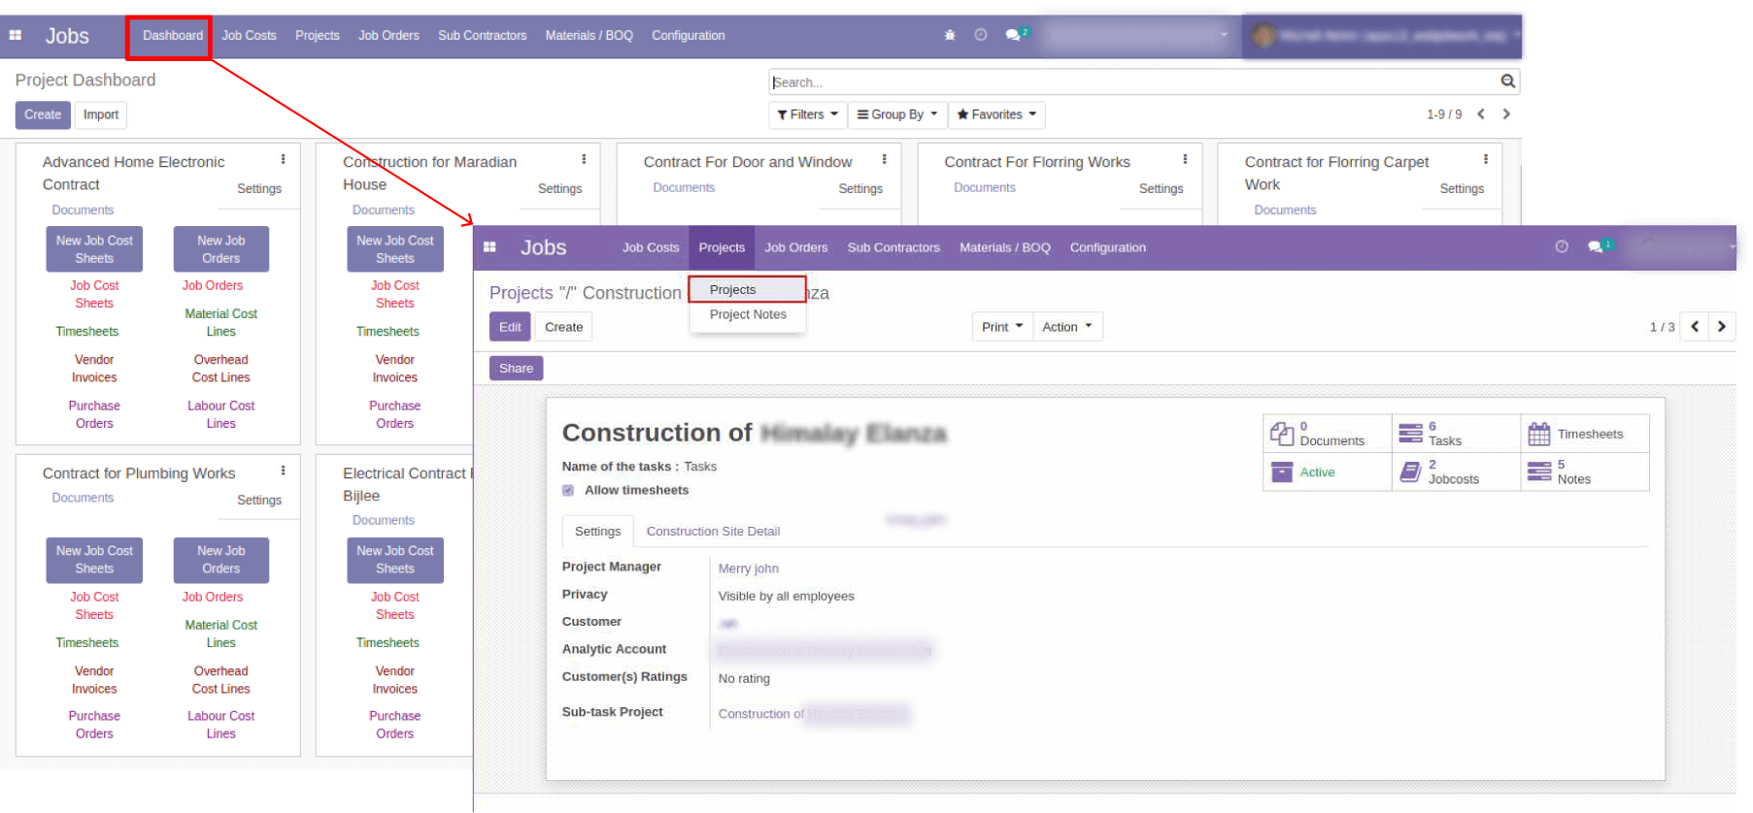Open the Action dropdown menu
The height and width of the screenshot is (813, 1753).
pyautogui.click(x=1066, y=327)
